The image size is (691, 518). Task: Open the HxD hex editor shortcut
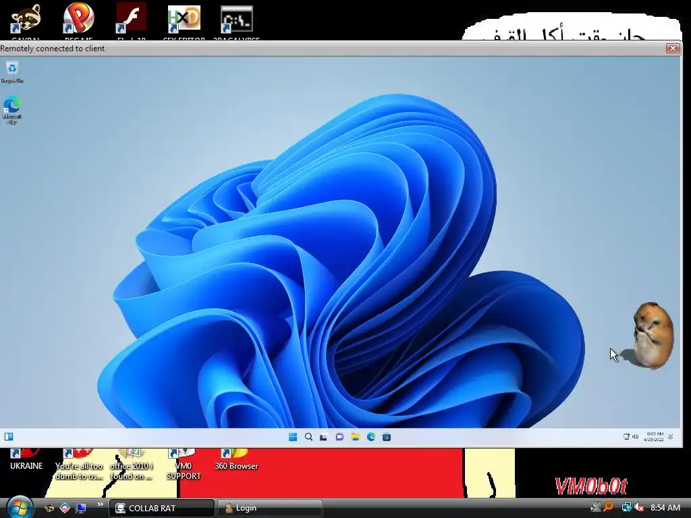pos(184,21)
